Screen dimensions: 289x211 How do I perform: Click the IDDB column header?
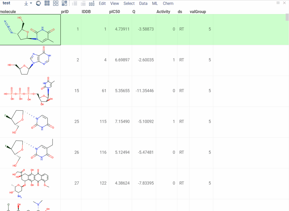click(86, 12)
